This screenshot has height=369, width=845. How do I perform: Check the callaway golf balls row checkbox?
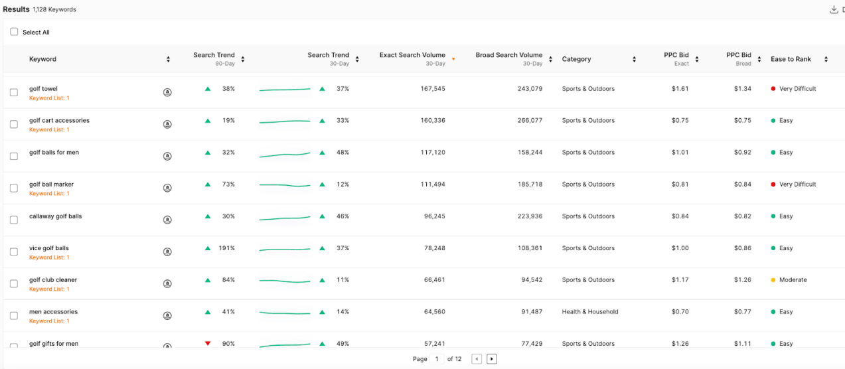pos(14,220)
